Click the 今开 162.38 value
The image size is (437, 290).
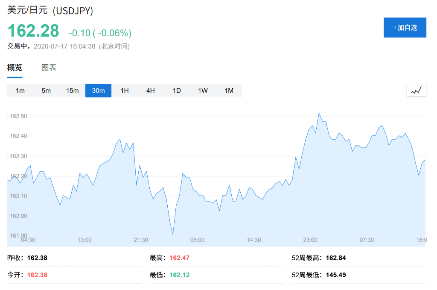click(x=37, y=275)
